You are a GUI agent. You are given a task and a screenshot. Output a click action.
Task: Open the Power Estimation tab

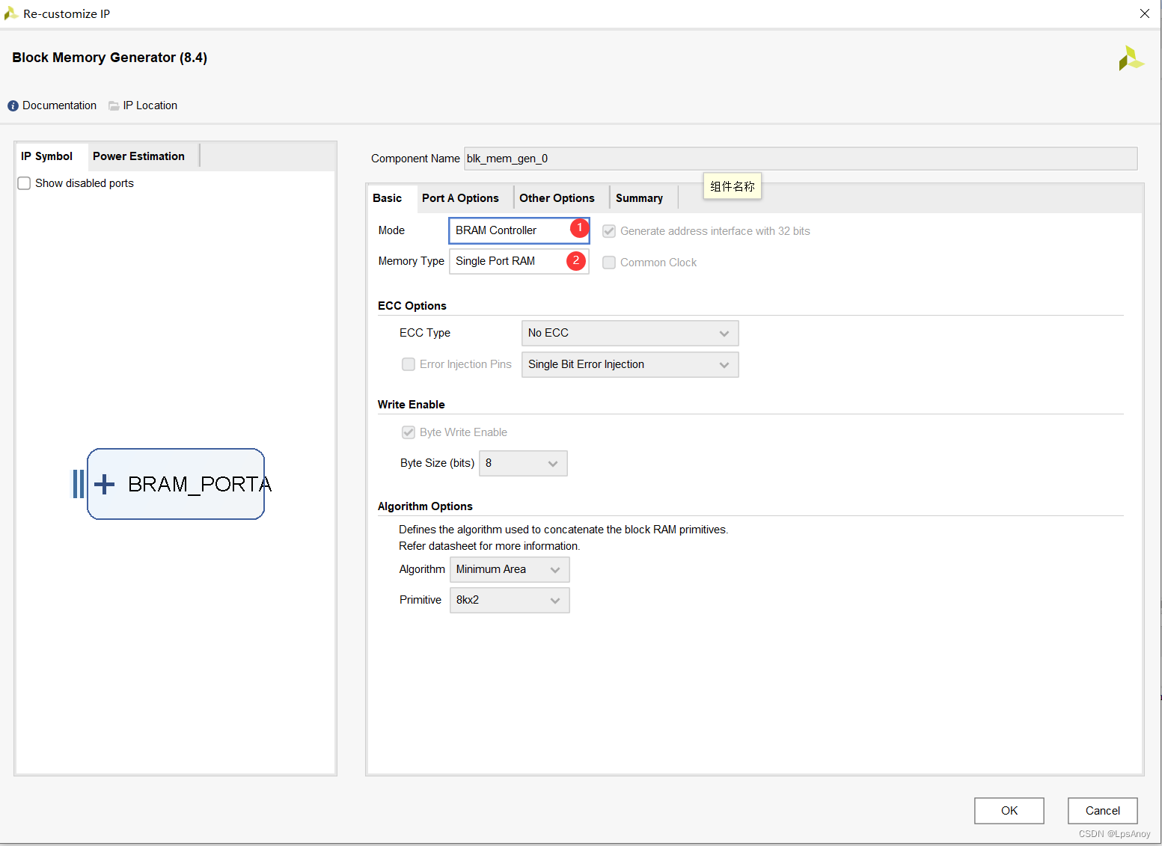point(138,156)
